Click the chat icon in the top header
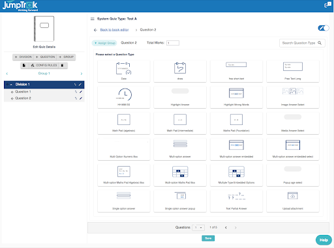Viewport: 334px width, 248px height. (327, 5)
